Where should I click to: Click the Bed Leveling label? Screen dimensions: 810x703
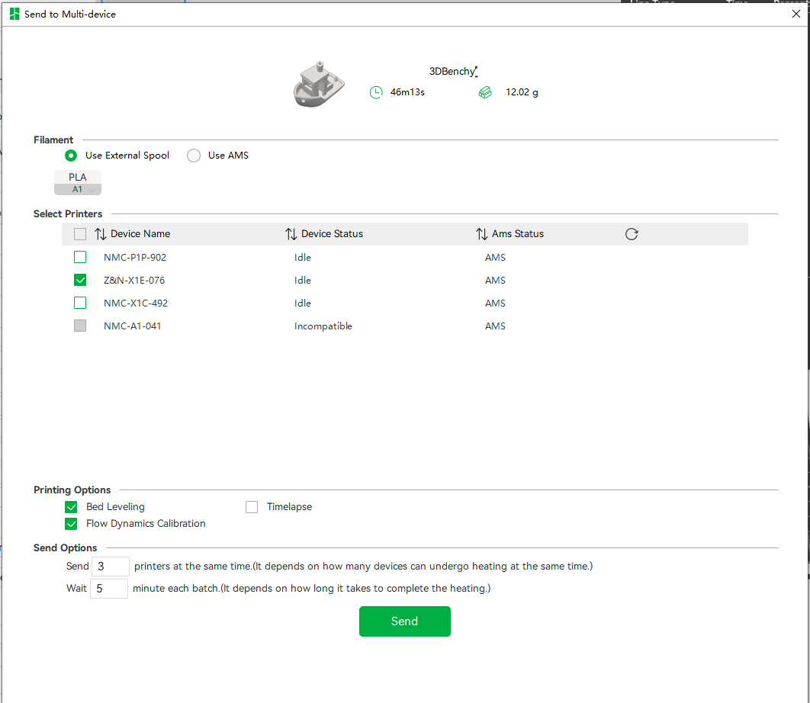pyautogui.click(x=115, y=507)
